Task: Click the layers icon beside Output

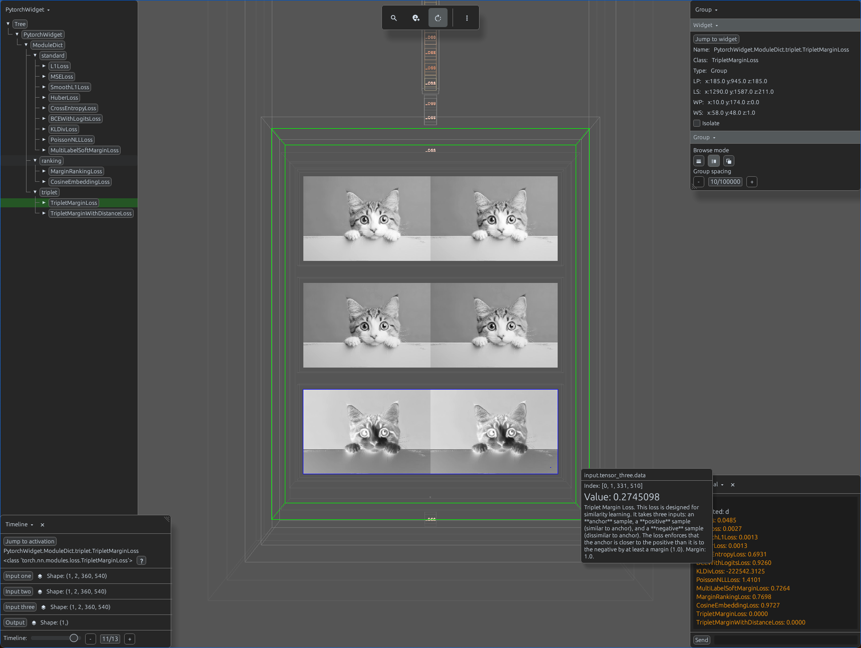Action: click(34, 623)
